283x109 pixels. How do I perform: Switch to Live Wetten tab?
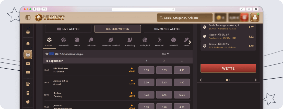[68, 29]
